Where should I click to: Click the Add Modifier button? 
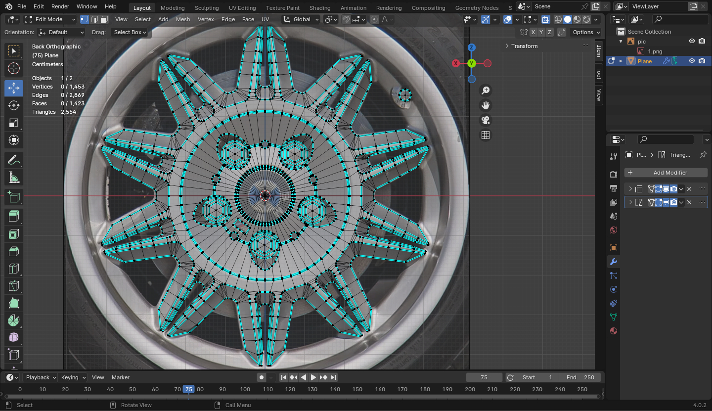[666, 173]
